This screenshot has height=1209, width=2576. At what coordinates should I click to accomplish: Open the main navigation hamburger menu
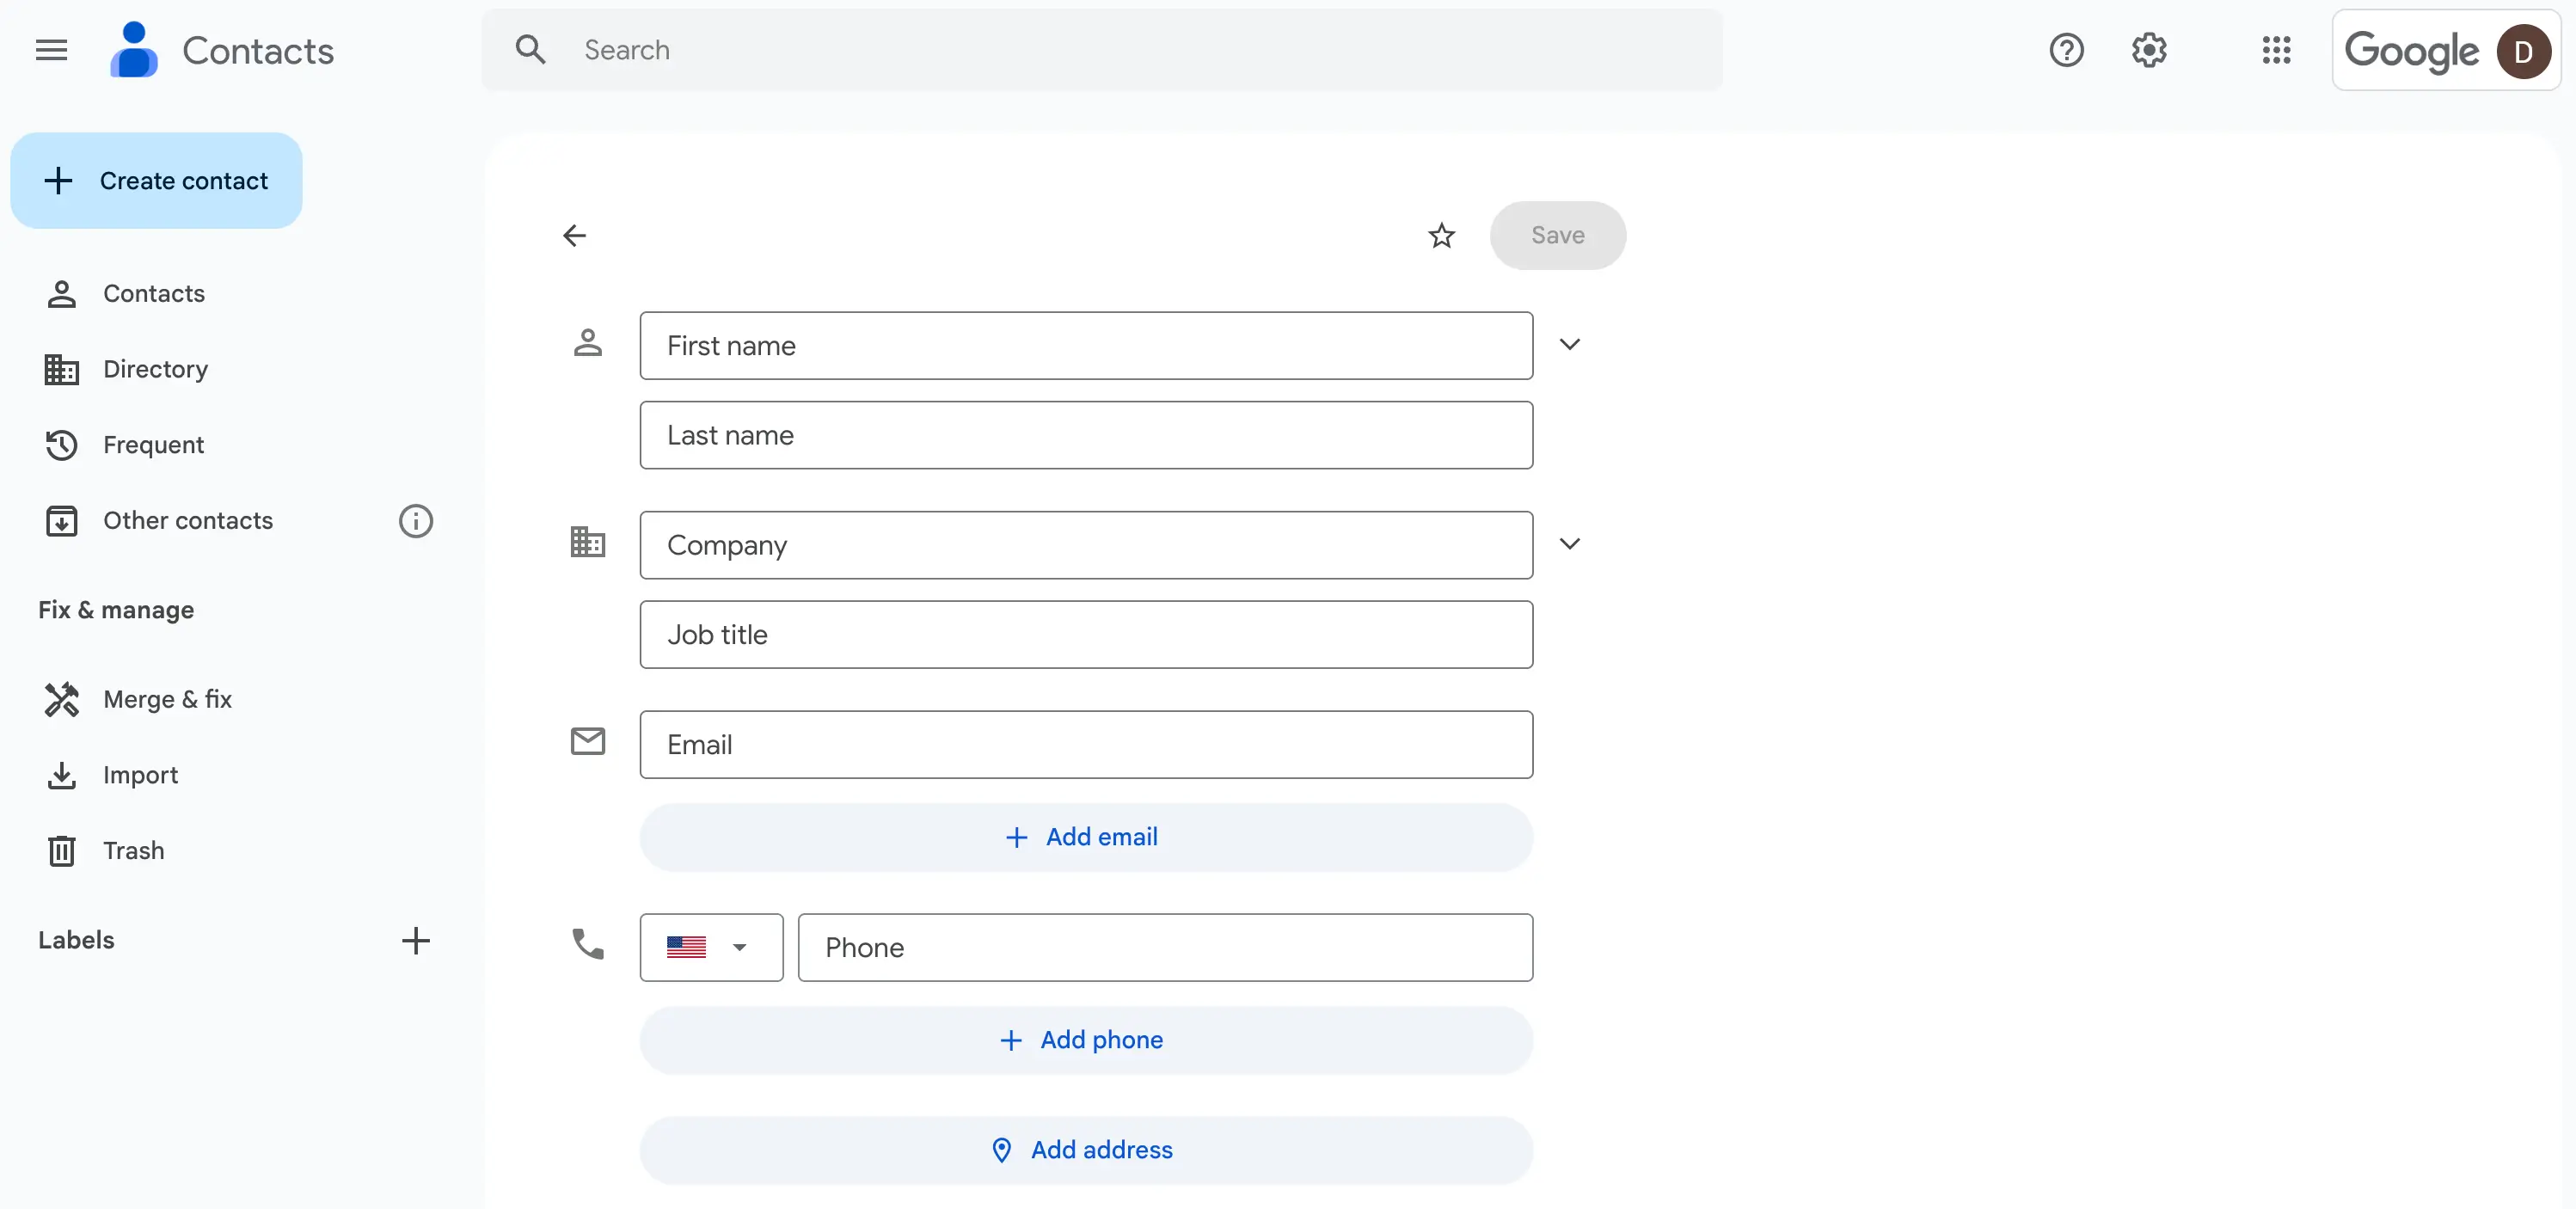(51, 50)
